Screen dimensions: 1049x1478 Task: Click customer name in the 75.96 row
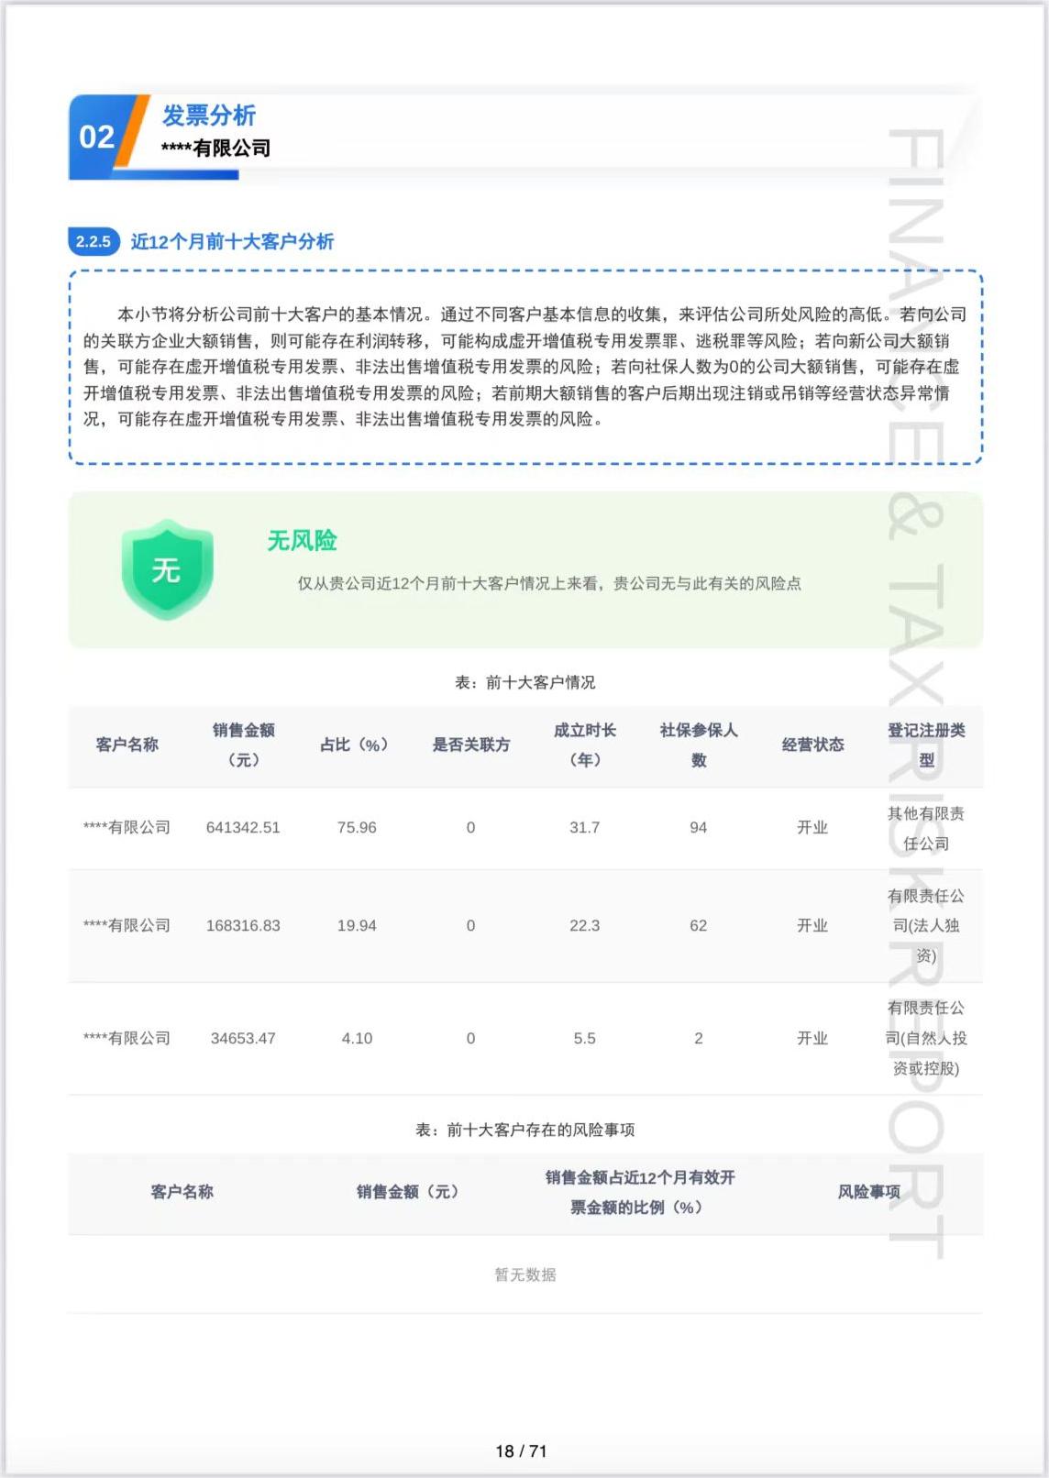click(x=127, y=827)
